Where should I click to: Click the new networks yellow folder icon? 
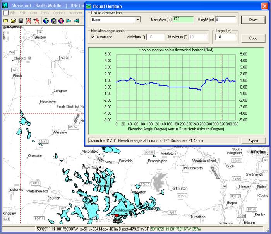(5, 21)
